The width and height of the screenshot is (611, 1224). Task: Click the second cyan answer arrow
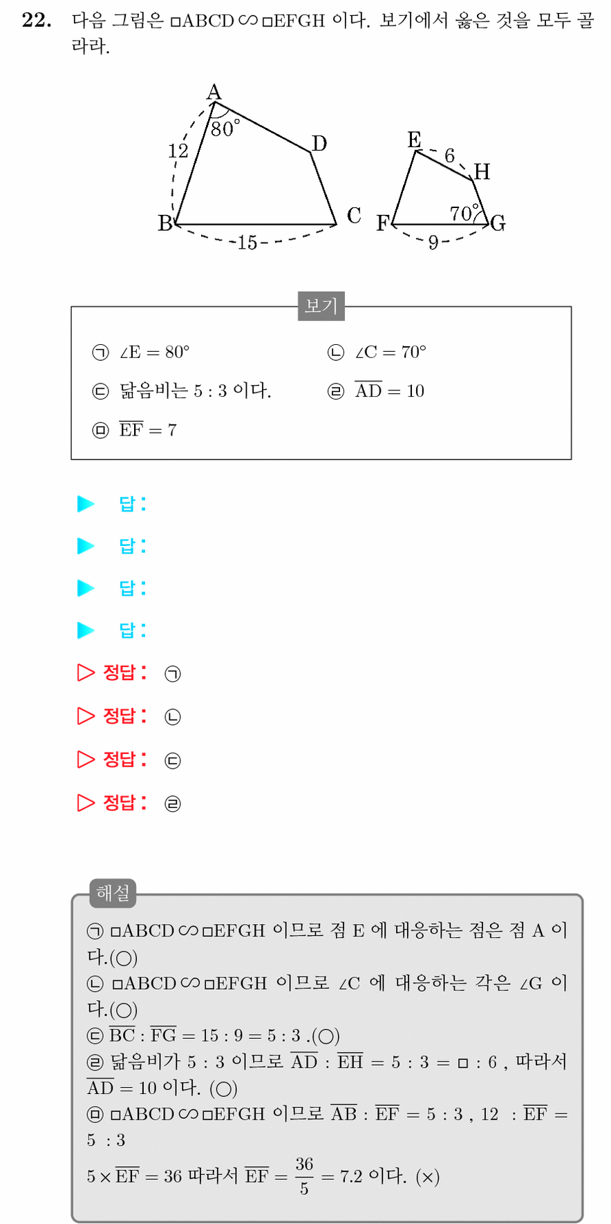(x=86, y=546)
